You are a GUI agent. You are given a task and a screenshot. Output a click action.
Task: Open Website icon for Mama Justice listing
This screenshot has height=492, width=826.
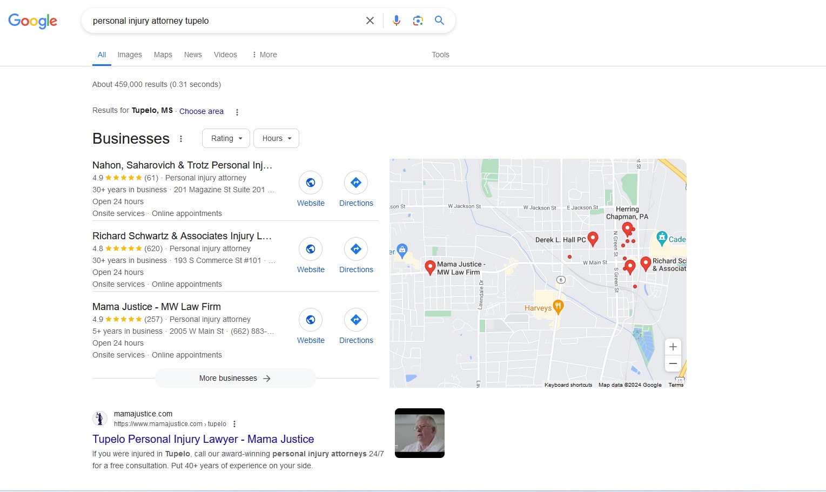click(x=311, y=320)
